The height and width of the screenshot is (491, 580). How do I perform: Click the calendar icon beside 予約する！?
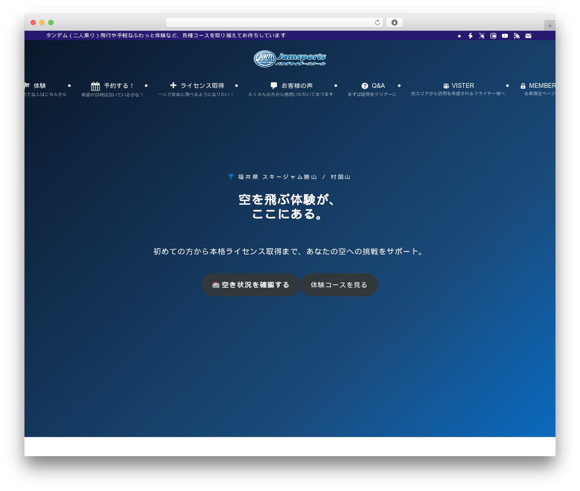click(x=95, y=86)
